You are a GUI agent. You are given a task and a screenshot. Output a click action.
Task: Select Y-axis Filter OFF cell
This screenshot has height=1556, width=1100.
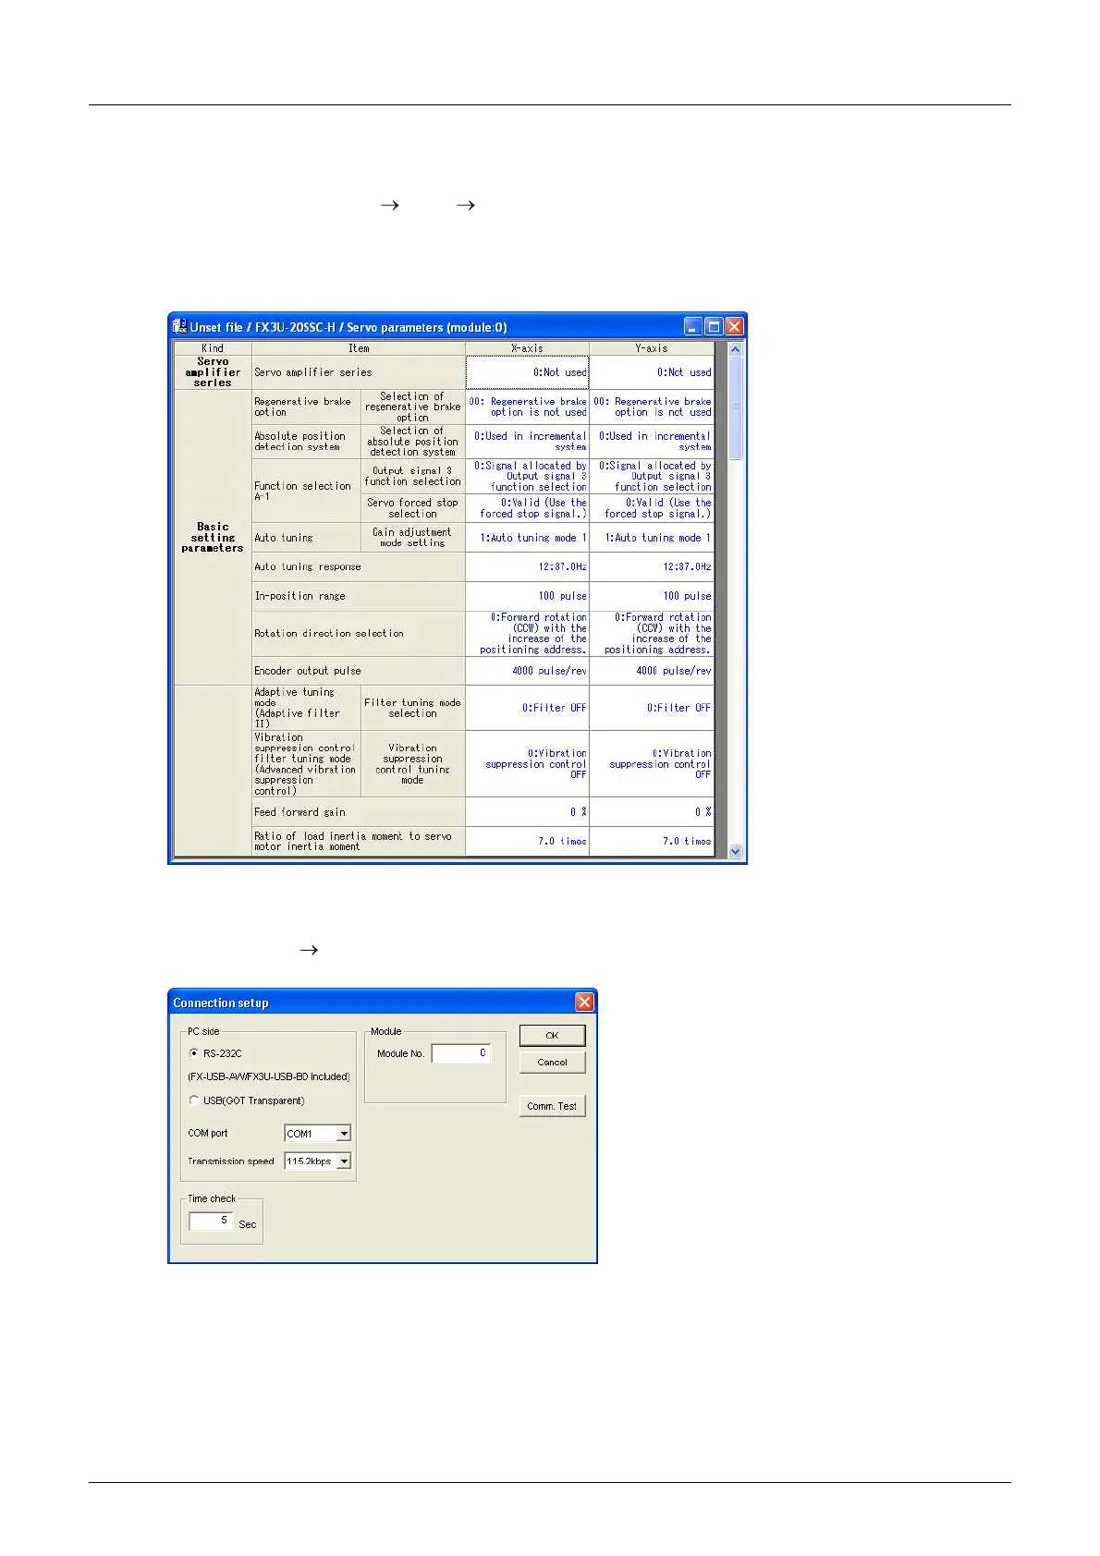(x=652, y=708)
